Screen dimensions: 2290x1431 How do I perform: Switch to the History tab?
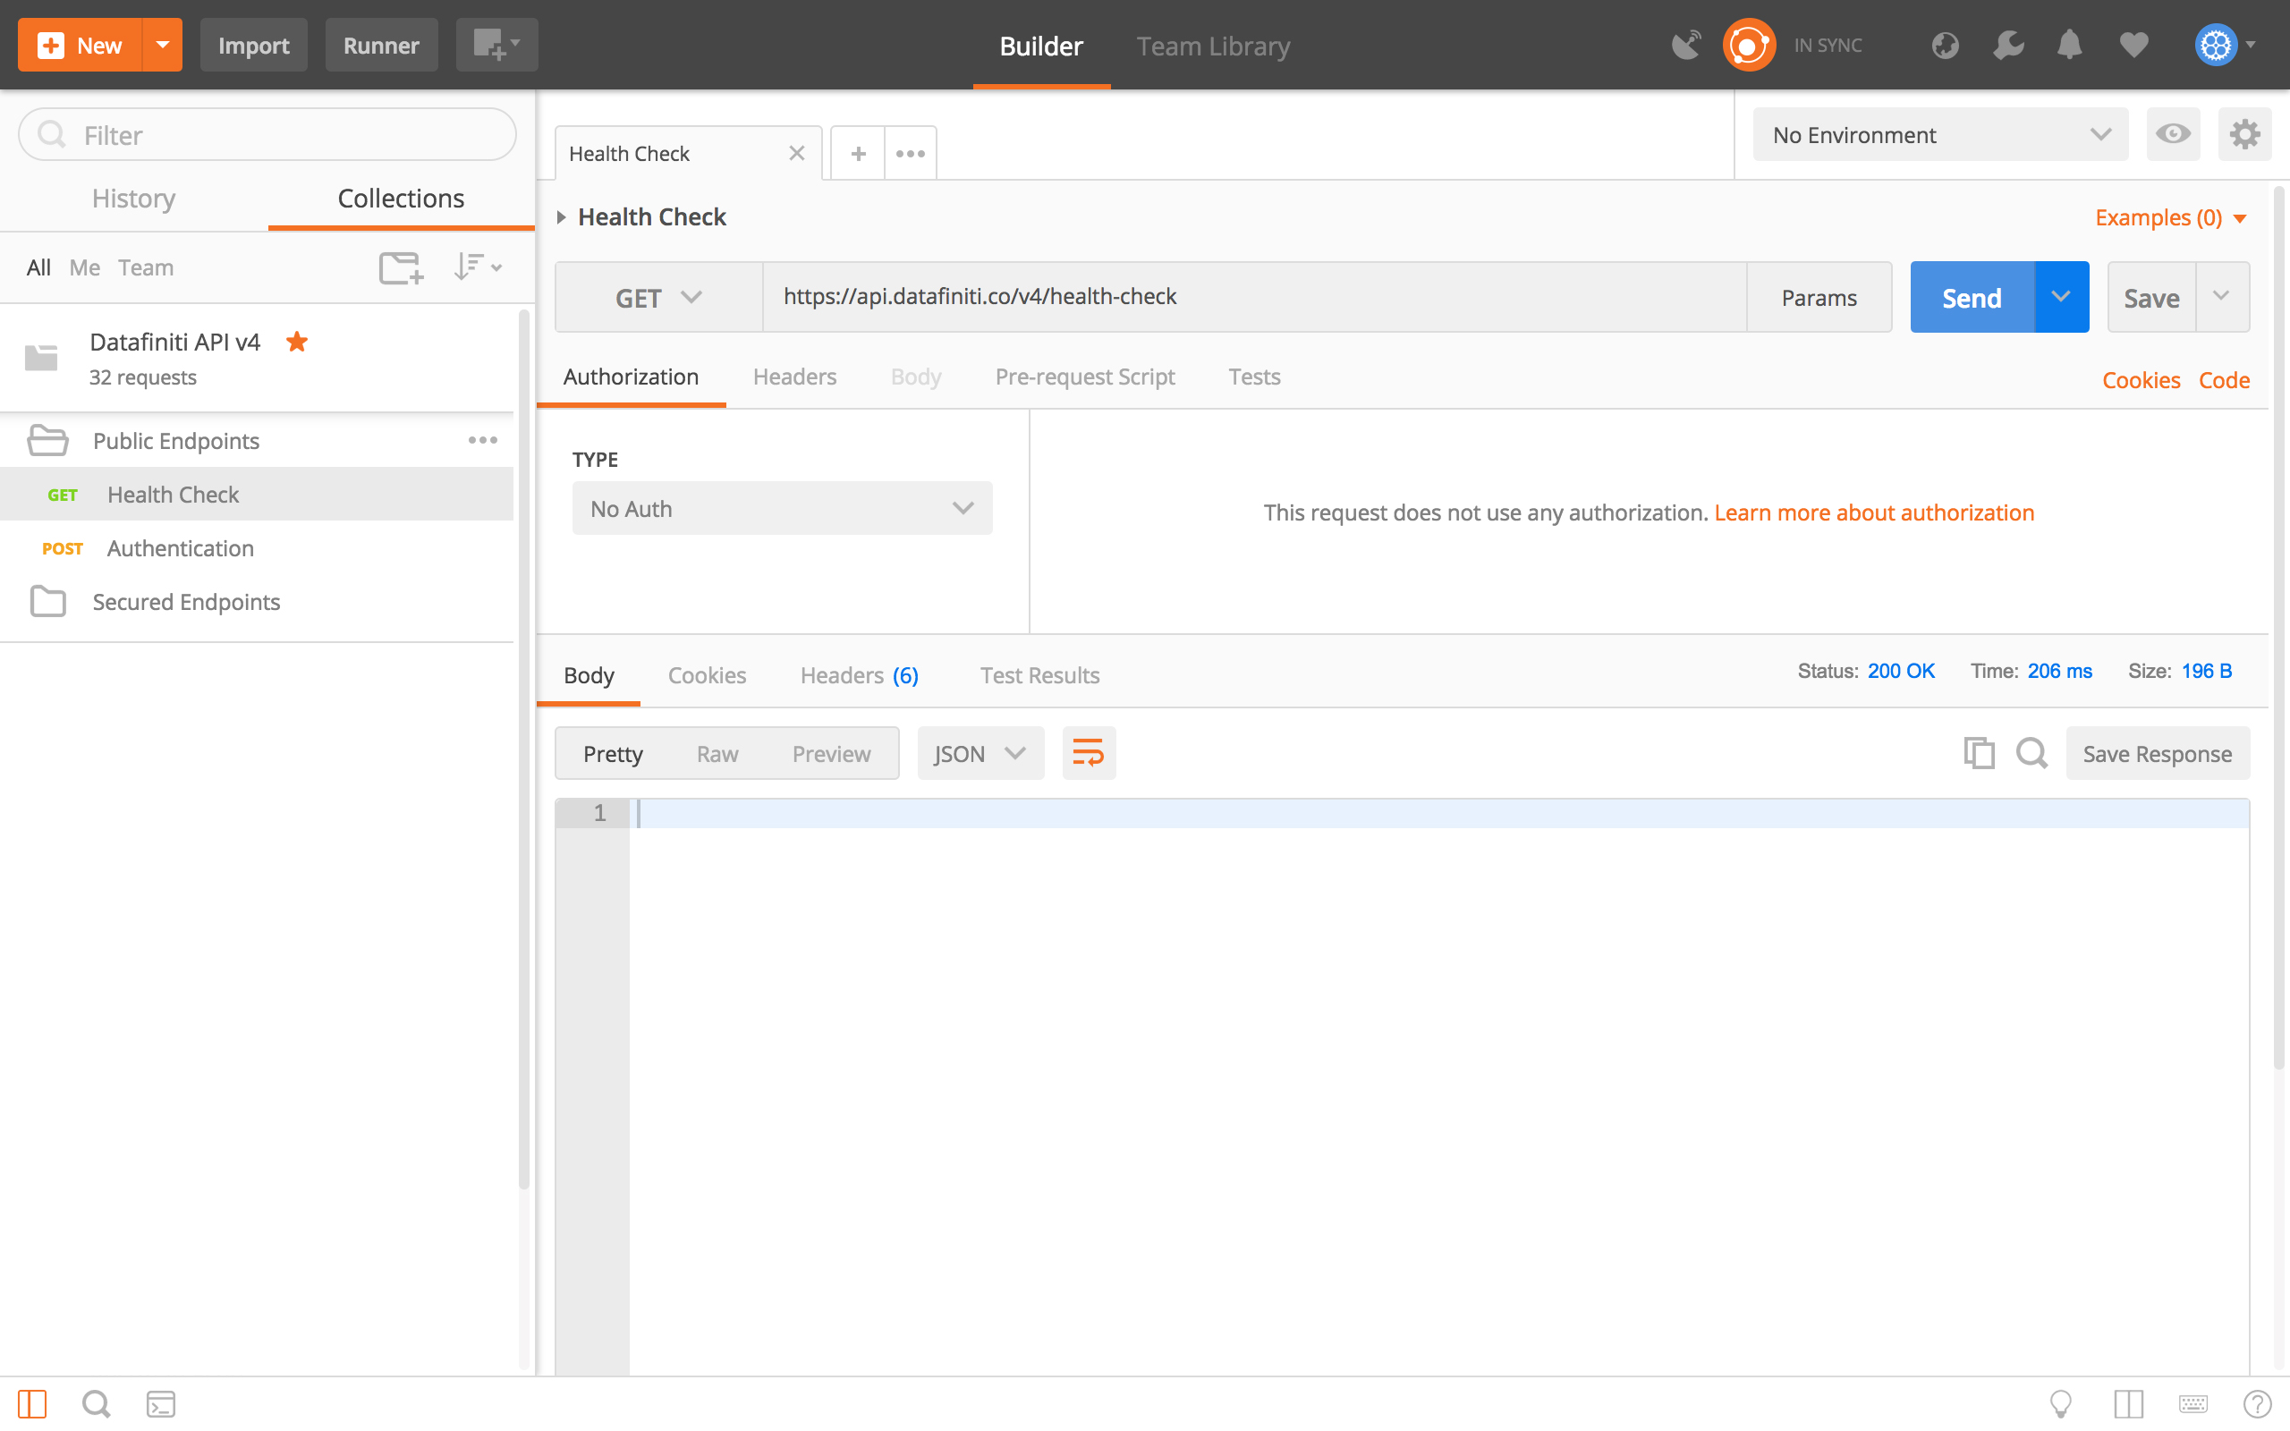(x=133, y=198)
